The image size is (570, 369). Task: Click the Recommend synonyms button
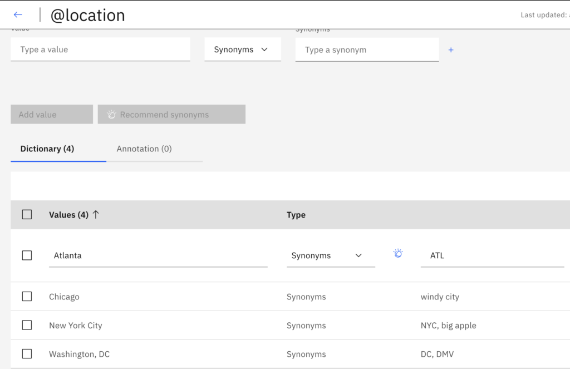[171, 115]
